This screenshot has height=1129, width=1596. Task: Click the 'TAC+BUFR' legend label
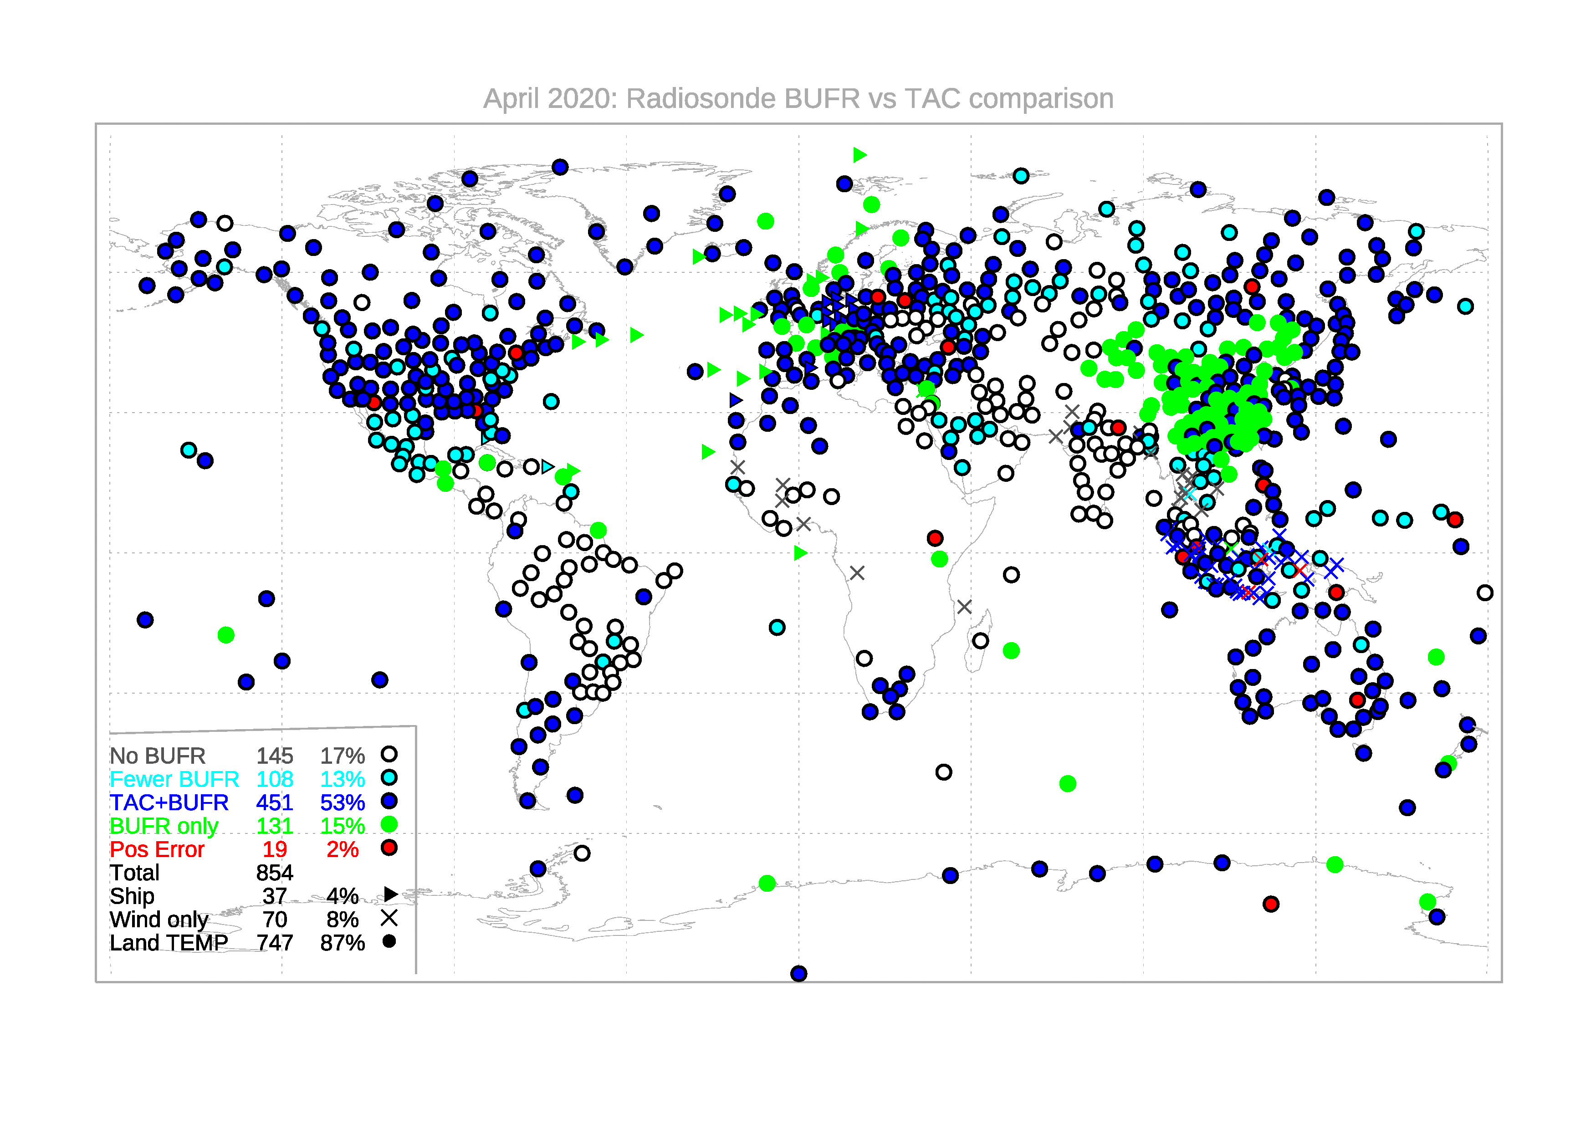[x=169, y=802]
